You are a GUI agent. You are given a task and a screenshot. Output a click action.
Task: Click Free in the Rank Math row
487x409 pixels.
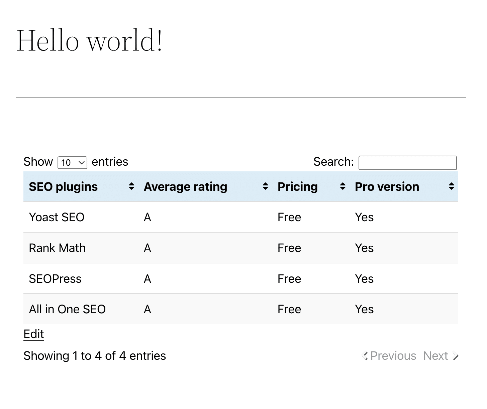(x=289, y=248)
